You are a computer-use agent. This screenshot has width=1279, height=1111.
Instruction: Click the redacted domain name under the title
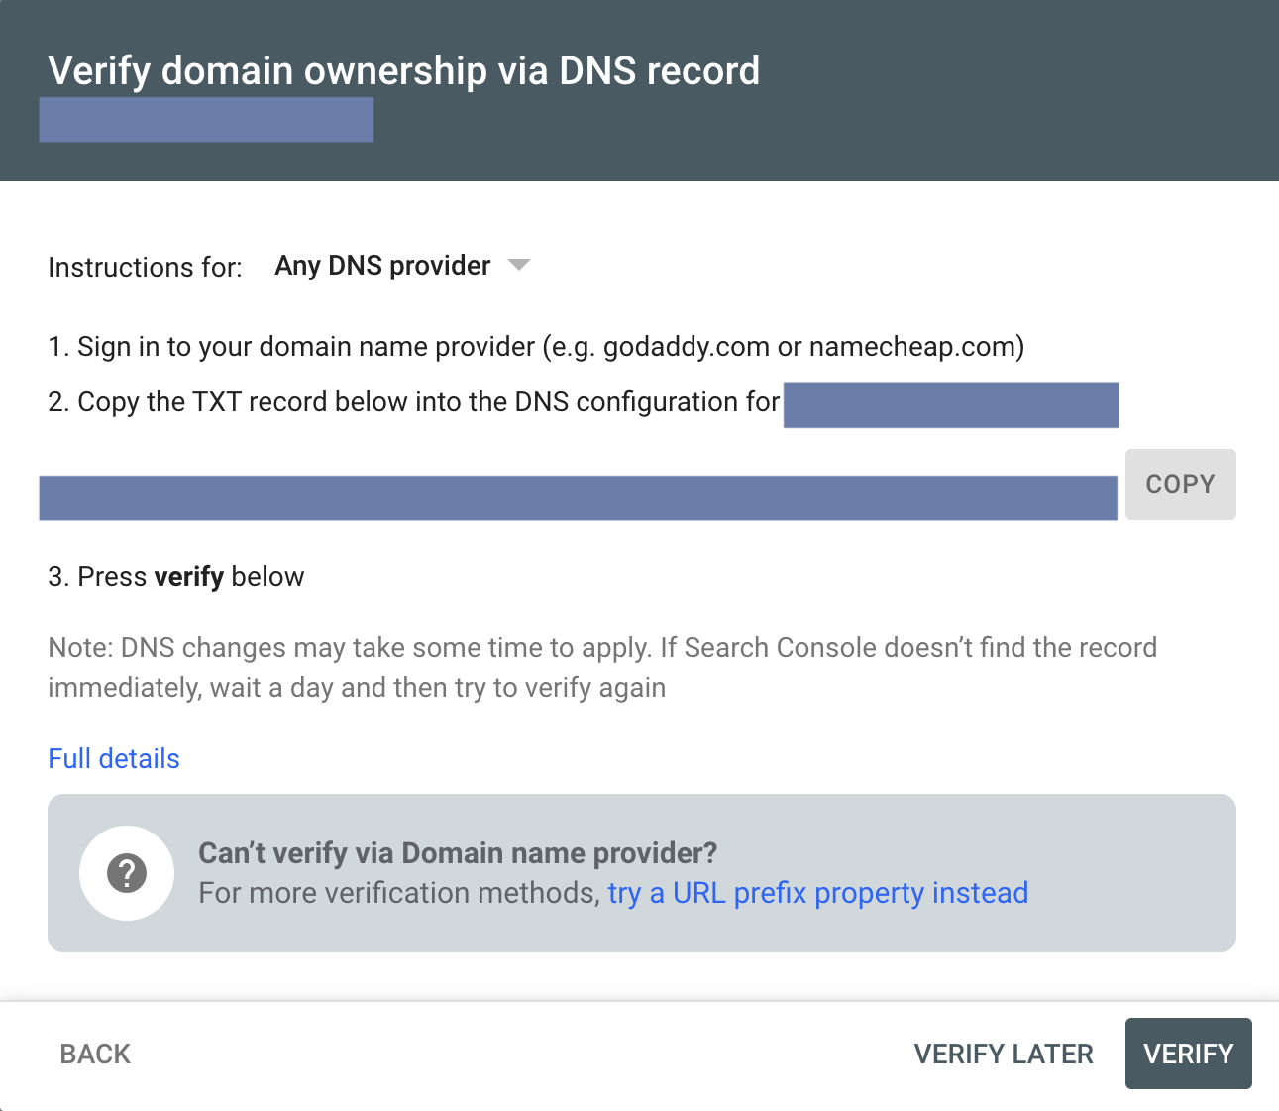coord(206,120)
